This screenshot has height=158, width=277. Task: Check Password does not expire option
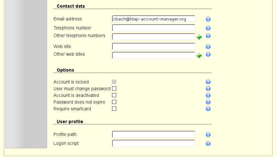pyautogui.click(x=114, y=102)
